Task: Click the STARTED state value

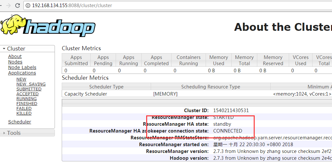Action: click(x=223, y=117)
